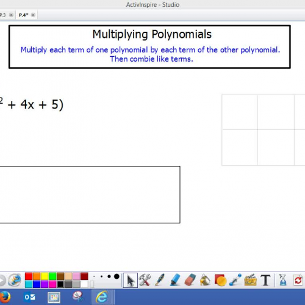Pick the bright green color swatch
Viewport: 305px width, 305px height.
click(x=52, y=276)
